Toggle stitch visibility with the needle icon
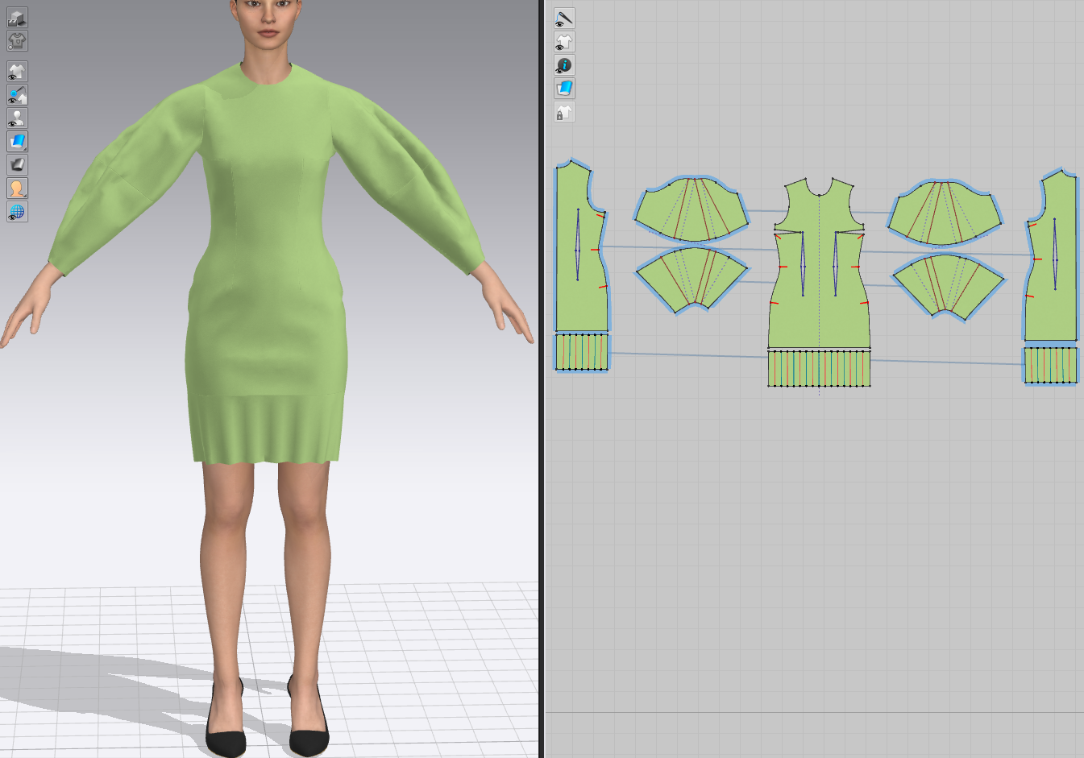Viewport: 1084px width, 758px height. click(x=564, y=19)
